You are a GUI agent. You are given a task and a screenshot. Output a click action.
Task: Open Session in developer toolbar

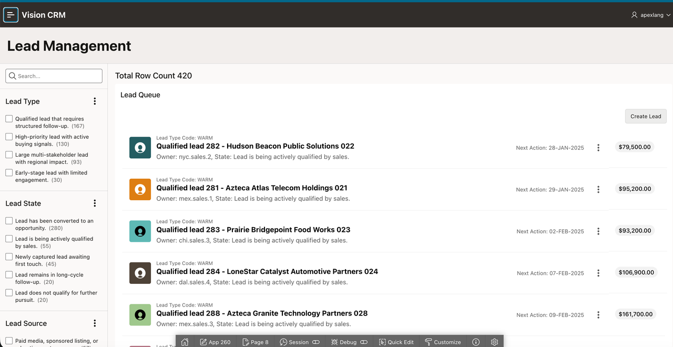pos(299,342)
